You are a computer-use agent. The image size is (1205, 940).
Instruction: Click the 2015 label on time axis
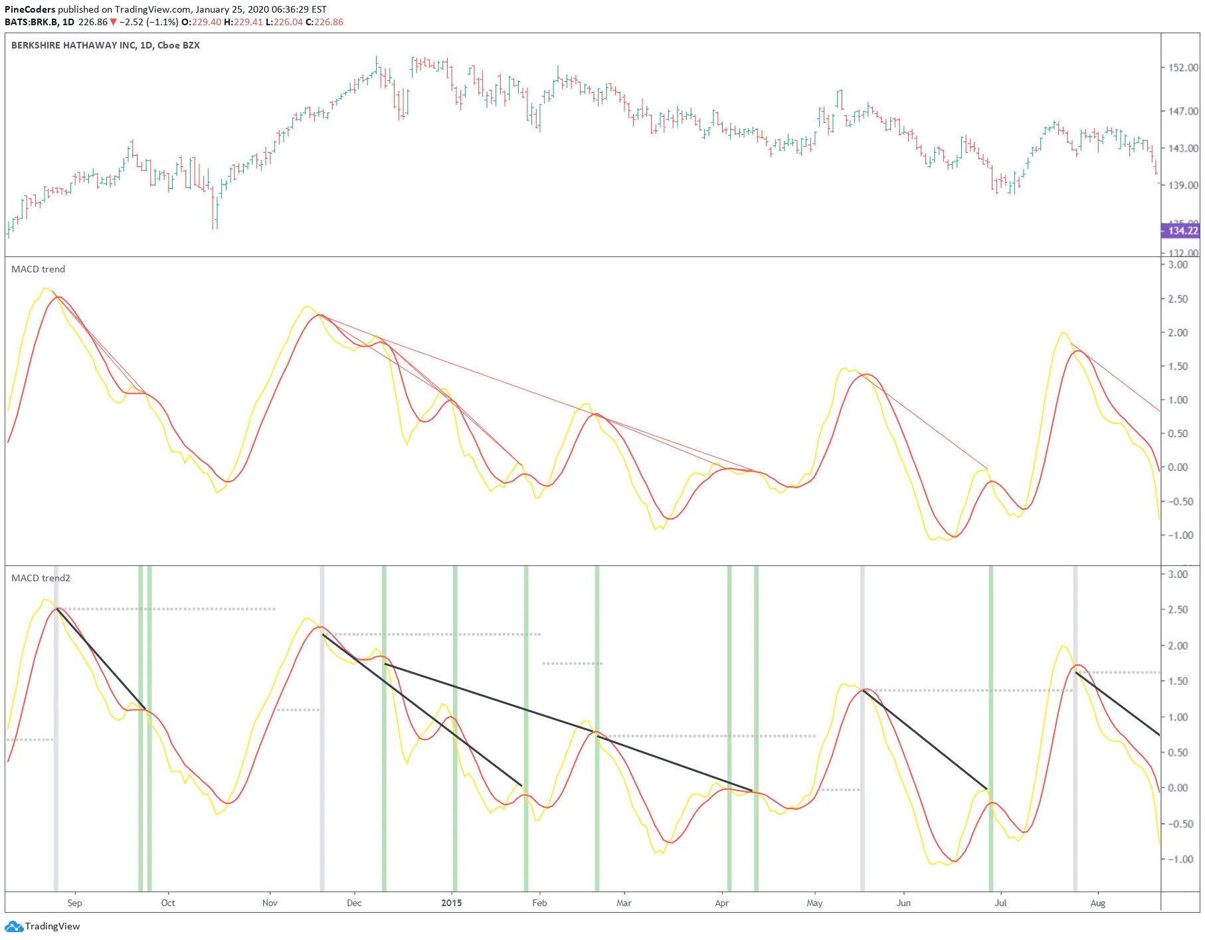point(452,903)
